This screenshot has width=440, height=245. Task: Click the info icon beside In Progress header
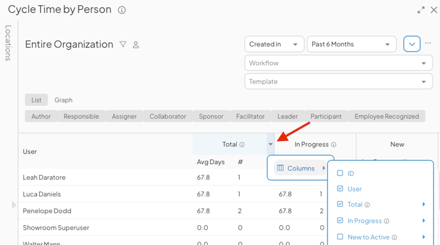(x=333, y=145)
